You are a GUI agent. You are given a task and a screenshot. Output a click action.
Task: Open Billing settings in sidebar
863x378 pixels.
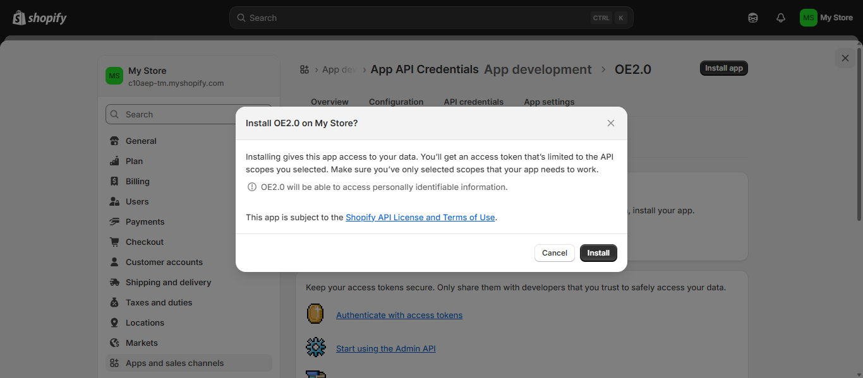click(x=137, y=181)
